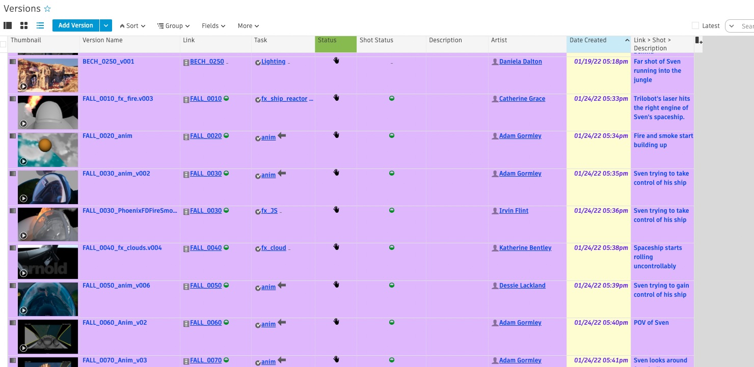Viewport: 754px width, 367px height.
Task: Play the FALL_0020_anim thumbnail play icon
Action: coord(23,161)
